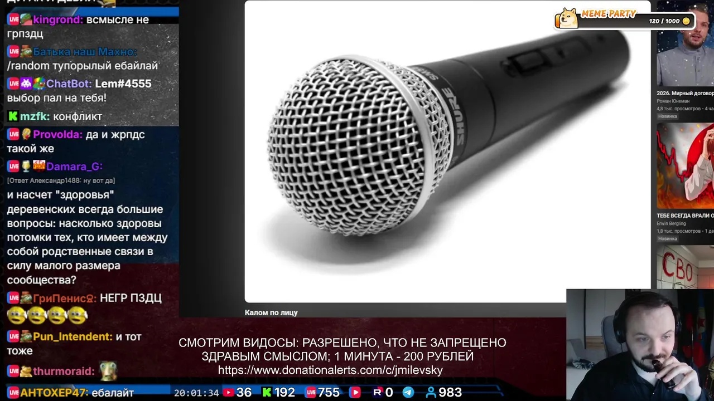Screen dimensions: 714x401
Task: Click the gold coin icon beside 120 / 1000
Action: coord(686,21)
